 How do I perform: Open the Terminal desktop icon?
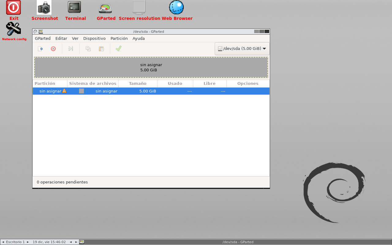74,7
